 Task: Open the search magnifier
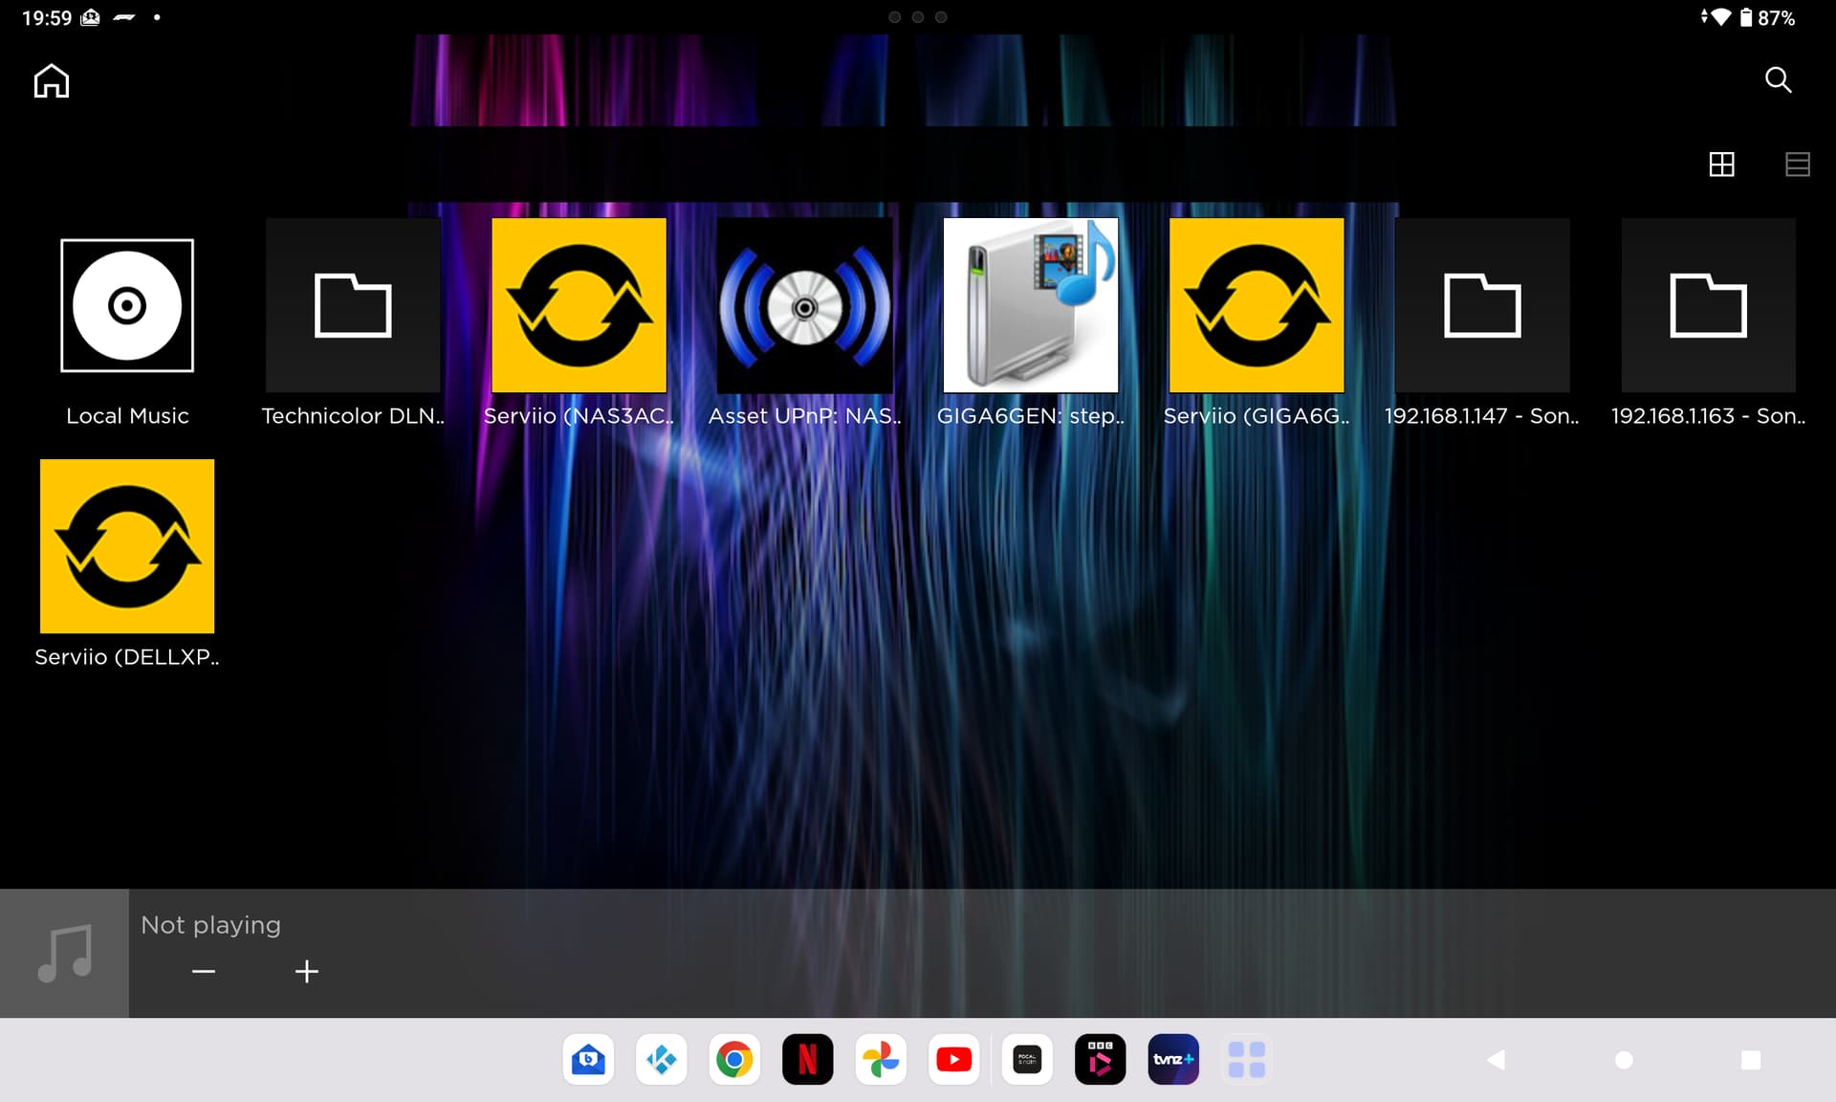pos(1778,79)
